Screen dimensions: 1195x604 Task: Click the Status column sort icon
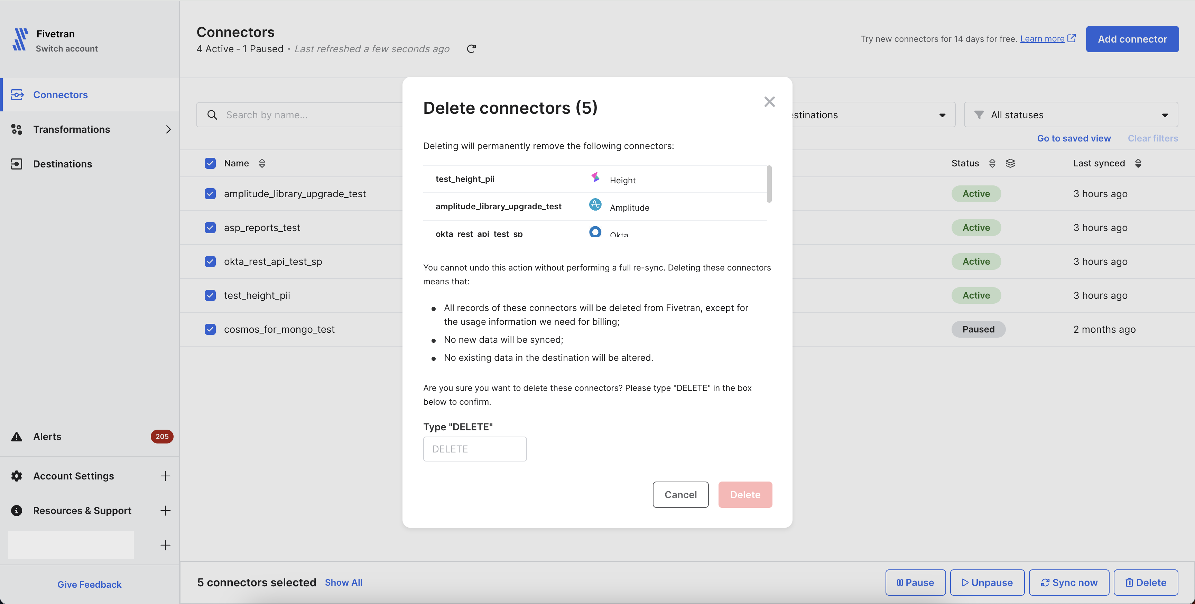(992, 163)
